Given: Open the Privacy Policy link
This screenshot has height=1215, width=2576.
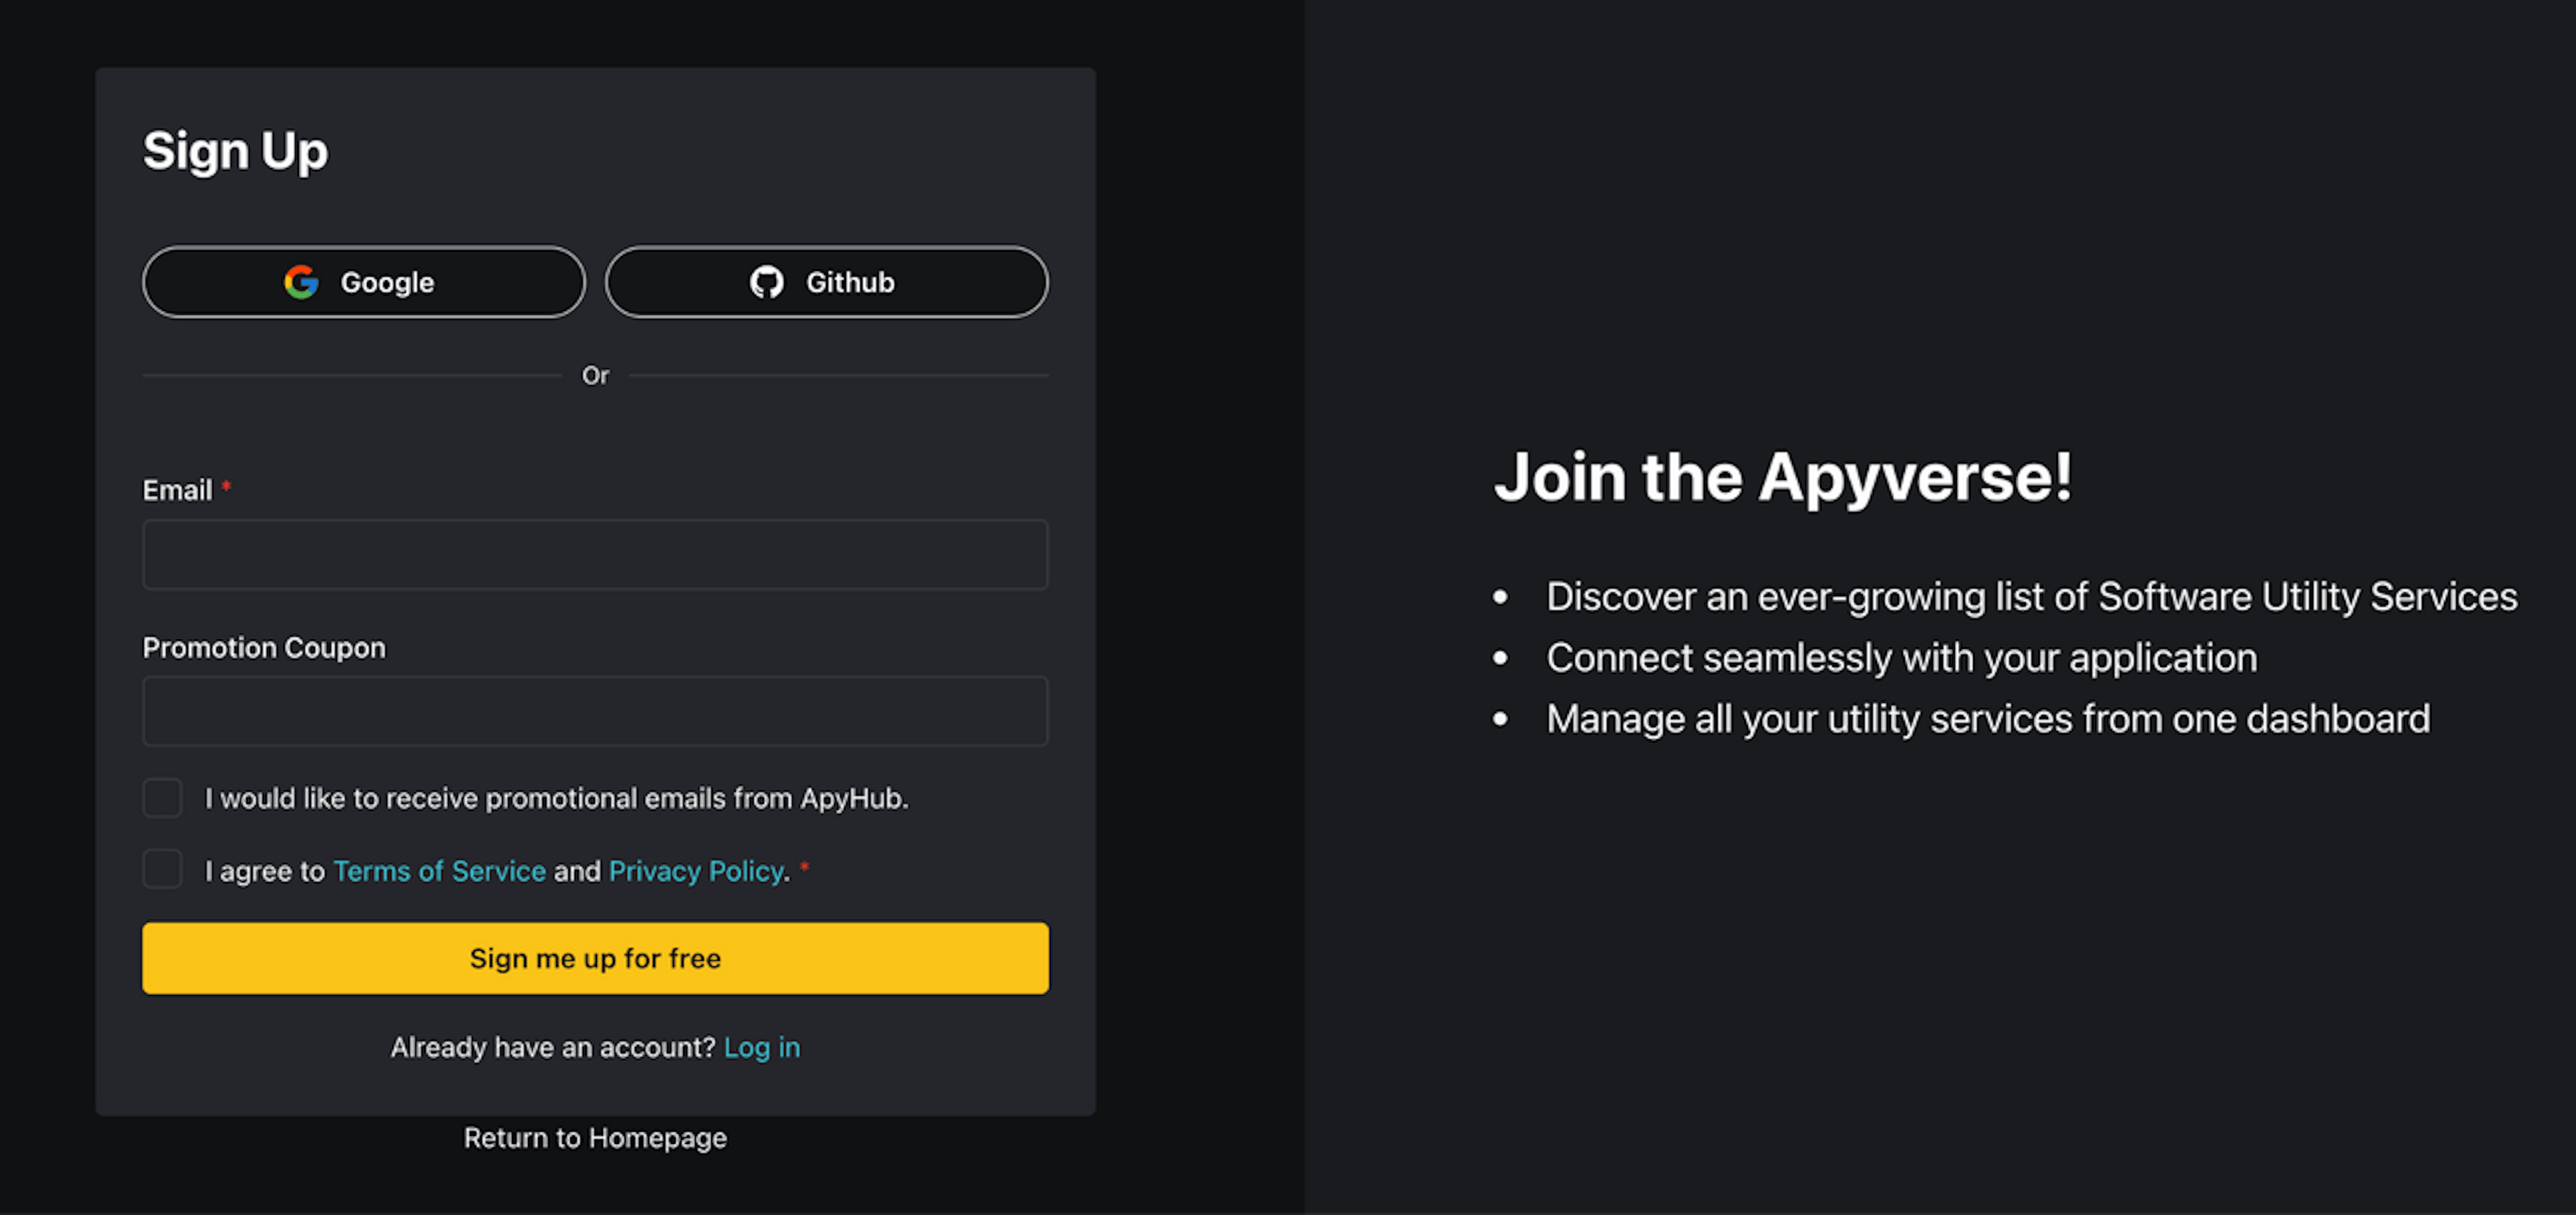Looking at the screenshot, I should click(697, 871).
